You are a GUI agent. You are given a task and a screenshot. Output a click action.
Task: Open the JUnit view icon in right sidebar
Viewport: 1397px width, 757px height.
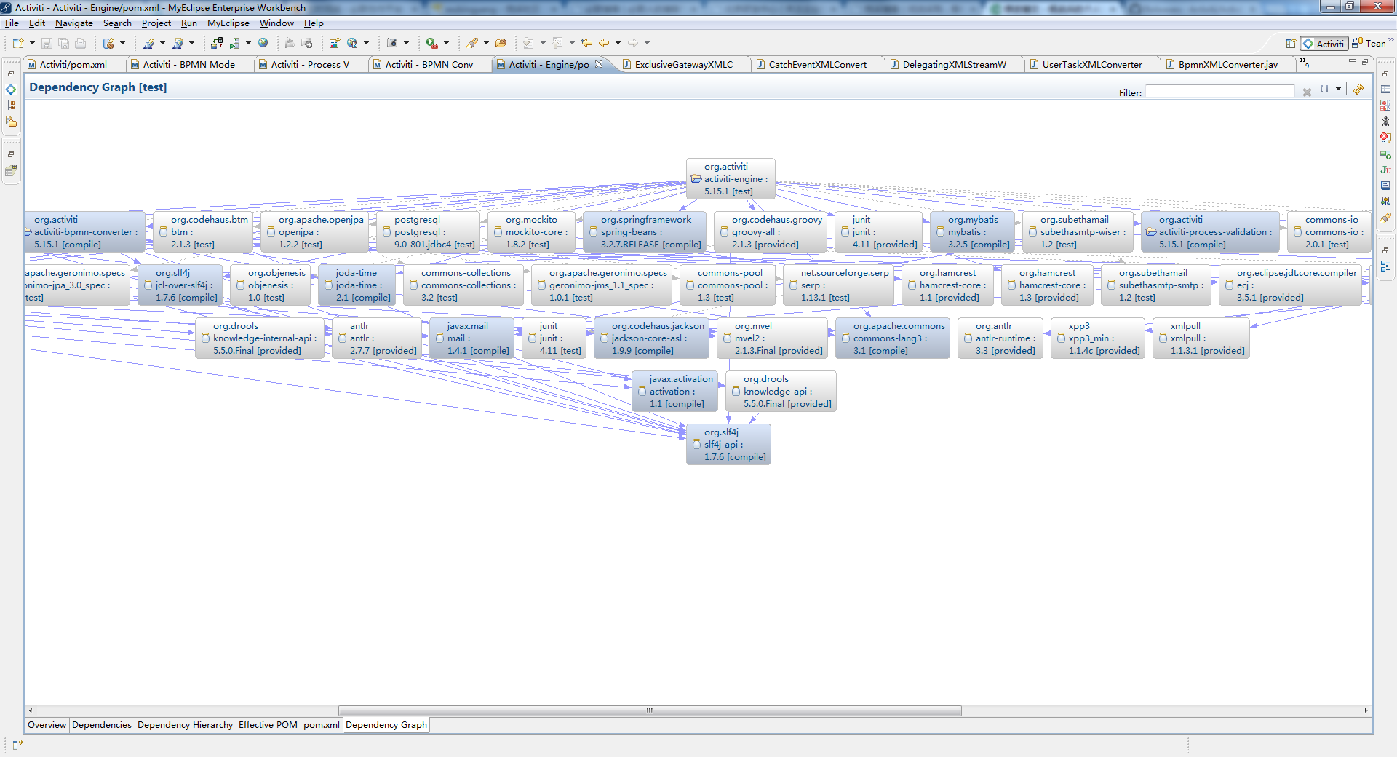point(1385,170)
